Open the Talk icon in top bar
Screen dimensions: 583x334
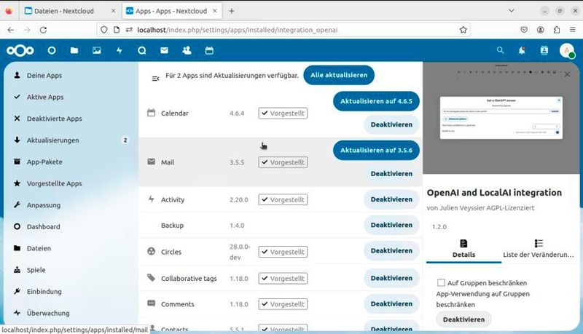pos(141,50)
